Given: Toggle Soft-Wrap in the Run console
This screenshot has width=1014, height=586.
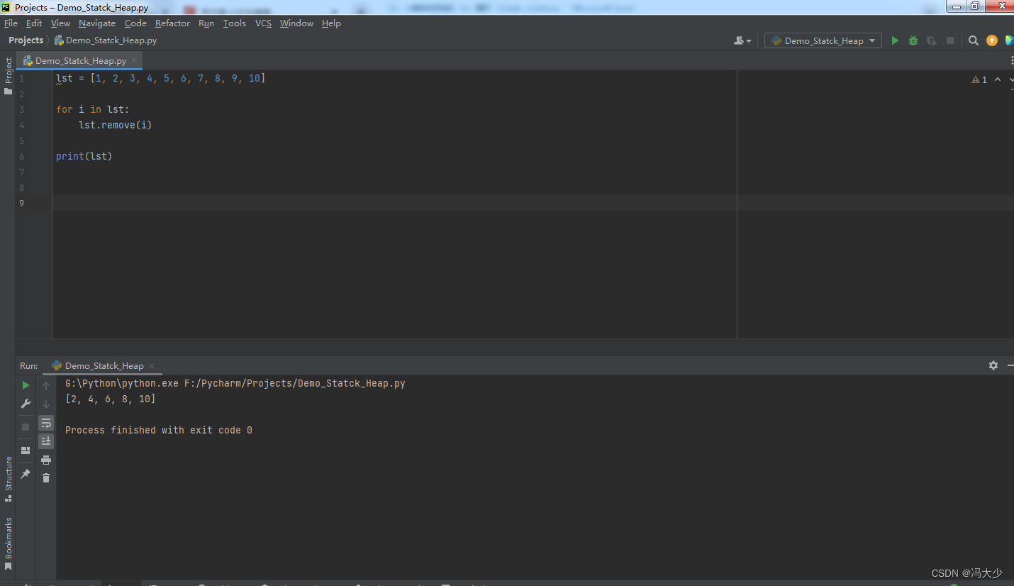Looking at the screenshot, I should click(46, 423).
